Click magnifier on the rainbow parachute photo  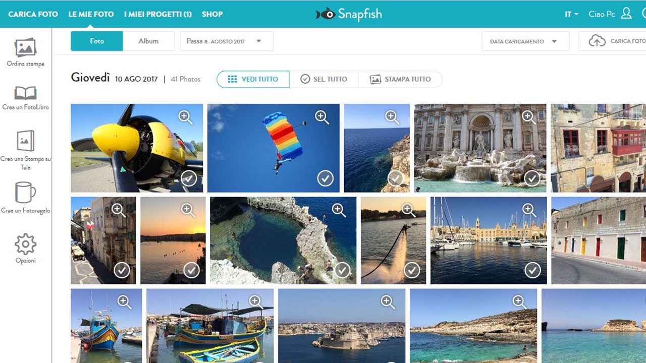pyautogui.click(x=322, y=117)
